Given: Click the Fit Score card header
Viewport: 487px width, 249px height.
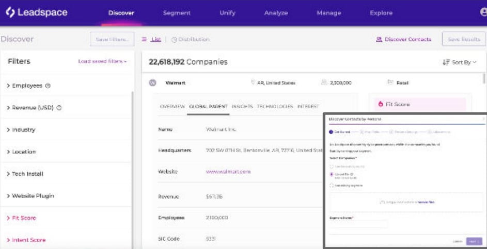Looking at the screenshot, I should (x=420, y=104).
